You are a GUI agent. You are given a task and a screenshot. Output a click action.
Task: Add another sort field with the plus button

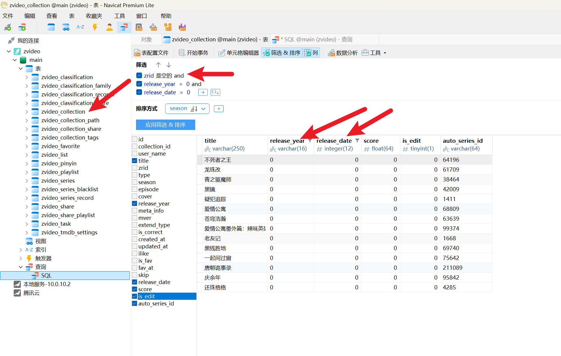219,109
